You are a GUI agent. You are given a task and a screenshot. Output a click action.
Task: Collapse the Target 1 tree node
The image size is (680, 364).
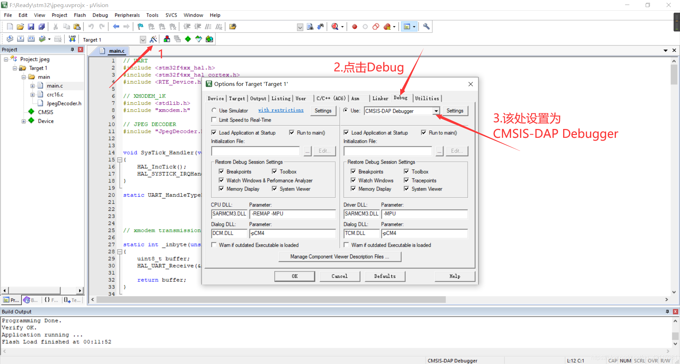15,68
